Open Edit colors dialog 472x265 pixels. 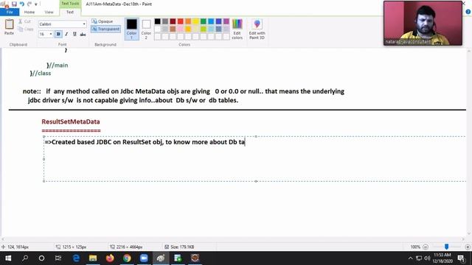237,29
